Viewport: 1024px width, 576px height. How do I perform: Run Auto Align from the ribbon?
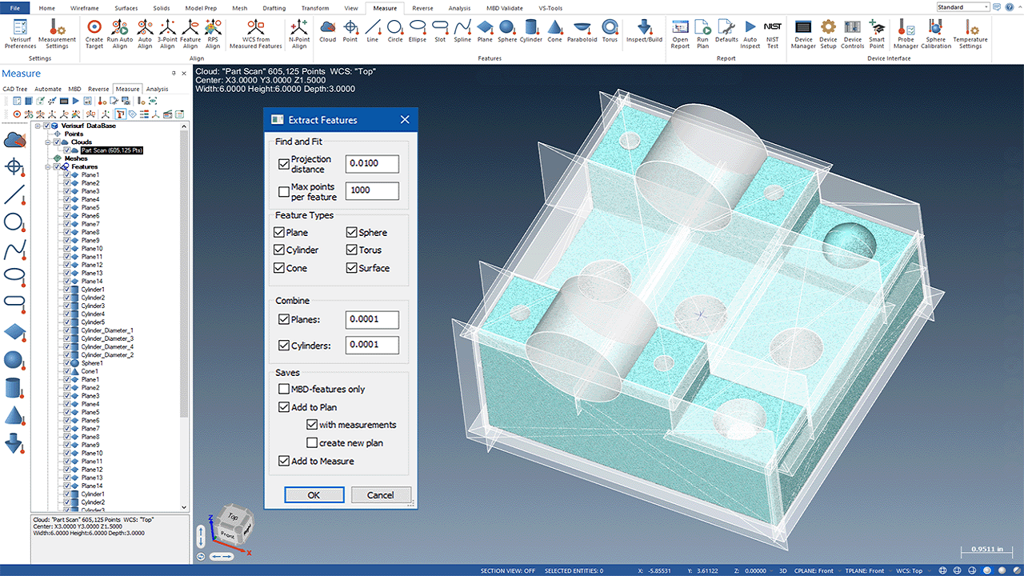[x=120, y=34]
